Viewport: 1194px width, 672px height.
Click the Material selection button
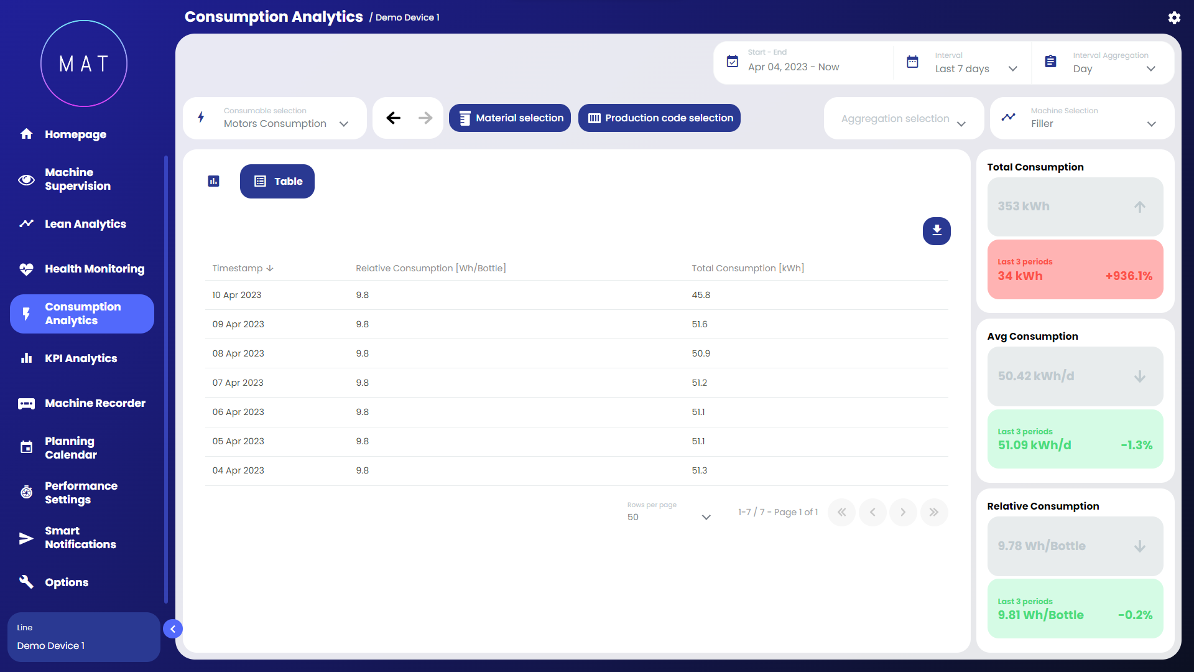[x=510, y=118]
